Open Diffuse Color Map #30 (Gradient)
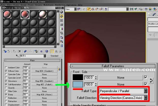Screen dimensions: 158x106 (44, 71)
